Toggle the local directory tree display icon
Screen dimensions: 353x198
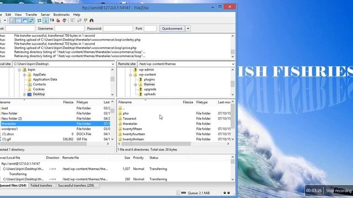[18, 21]
